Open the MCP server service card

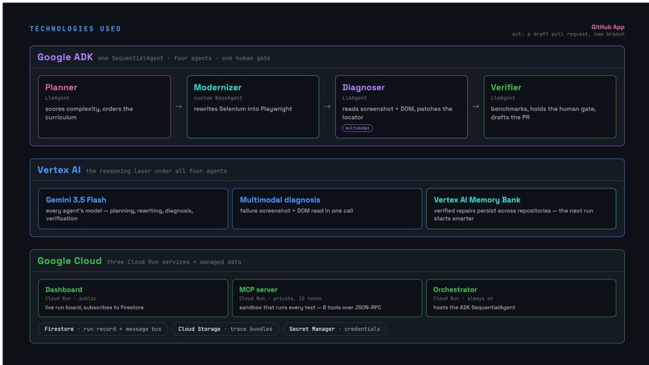(327, 298)
